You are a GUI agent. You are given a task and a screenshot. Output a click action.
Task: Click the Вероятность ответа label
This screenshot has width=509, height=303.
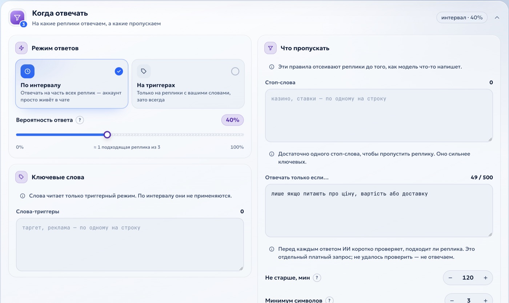[44, 120]
